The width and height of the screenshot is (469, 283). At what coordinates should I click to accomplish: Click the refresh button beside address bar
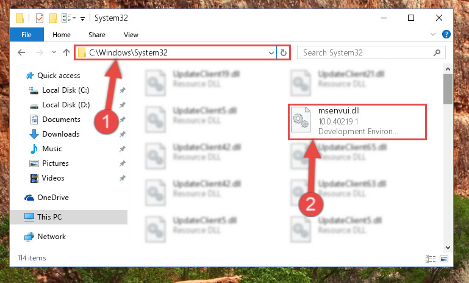[x=283, y=53]
